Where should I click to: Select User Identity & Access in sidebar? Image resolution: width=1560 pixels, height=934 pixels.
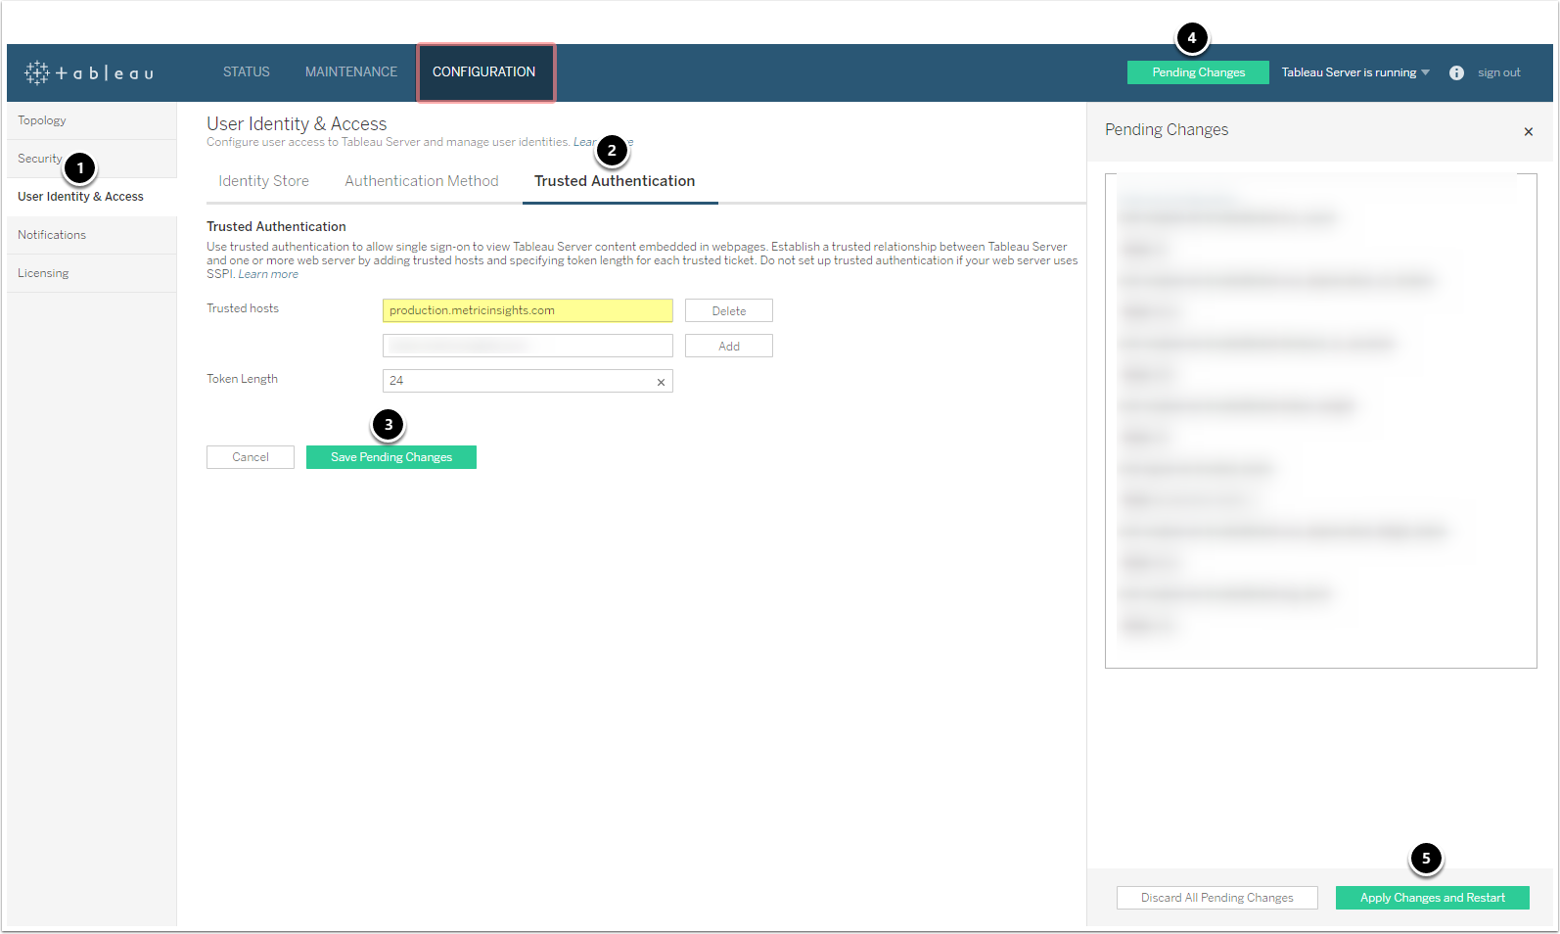click(x=92, y=197)
